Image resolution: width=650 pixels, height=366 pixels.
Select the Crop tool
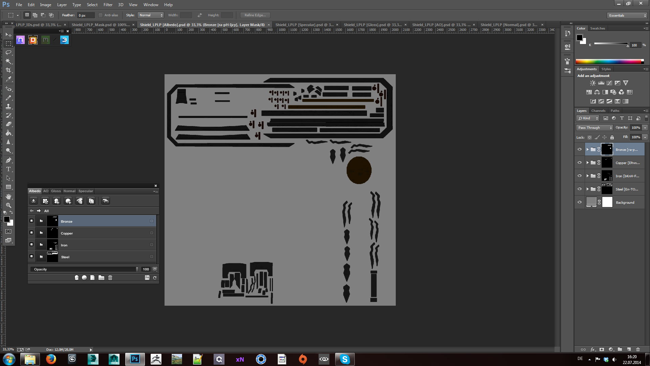8,70
